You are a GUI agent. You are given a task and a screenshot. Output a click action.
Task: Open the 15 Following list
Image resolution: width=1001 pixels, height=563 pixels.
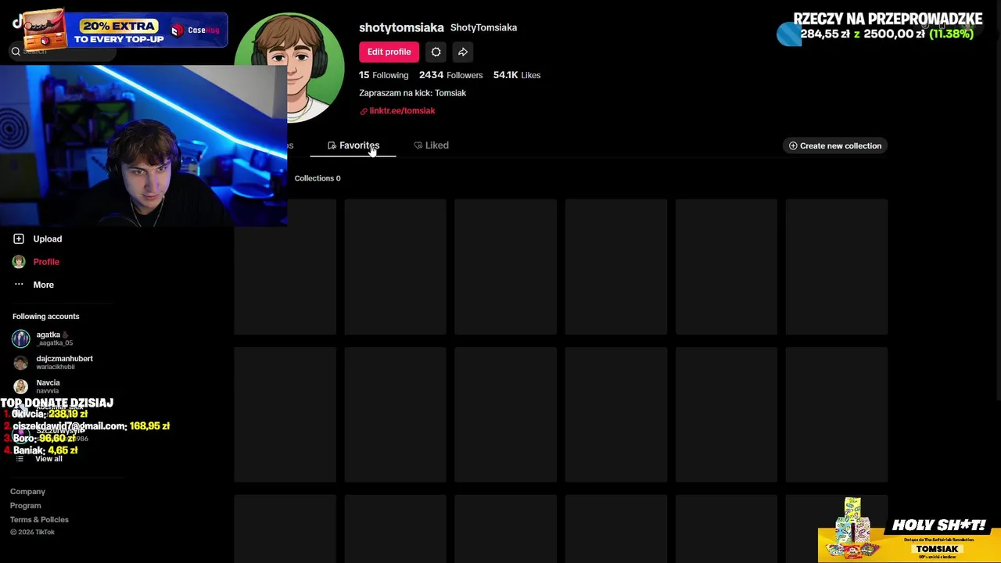pyautogui.click(x=384, y=75)
